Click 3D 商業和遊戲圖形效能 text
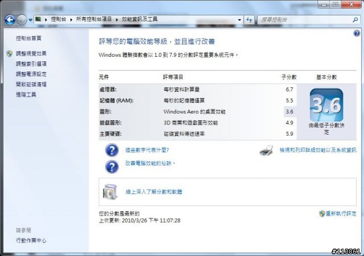364x256 pixels. (x=191, y=123)
